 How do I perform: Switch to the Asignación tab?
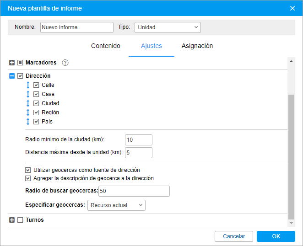(197, 46)
